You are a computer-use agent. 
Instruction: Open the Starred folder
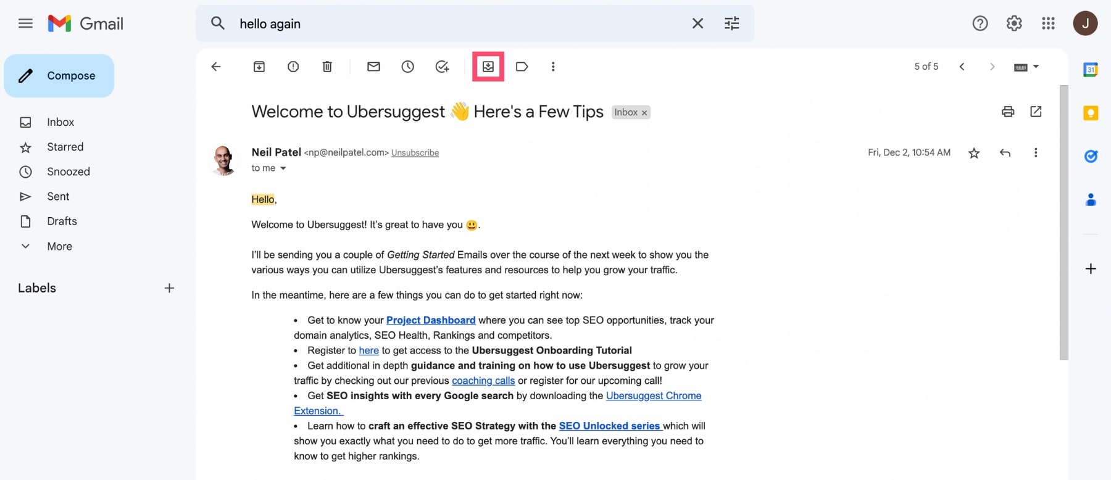click(65, 147)
